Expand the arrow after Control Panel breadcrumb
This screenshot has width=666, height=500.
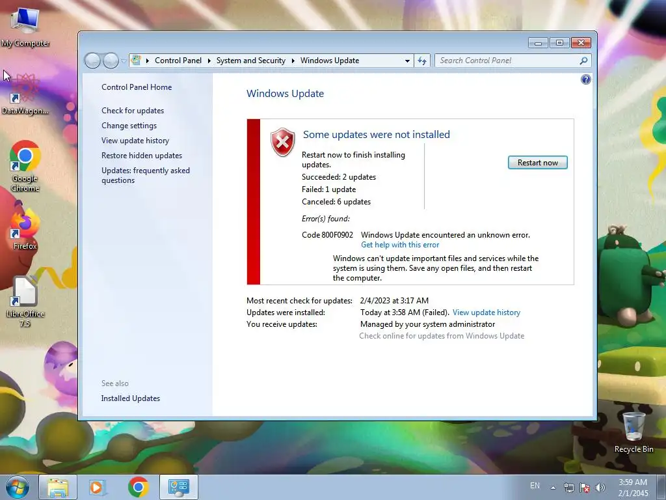tap(209, 61)
